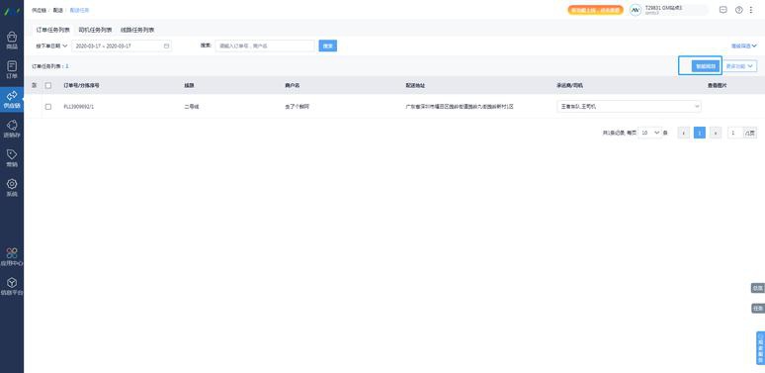Viewport: 765px width, 373px height.
Task: Open the page size dropdown showing 10
Action: [650, 133]
